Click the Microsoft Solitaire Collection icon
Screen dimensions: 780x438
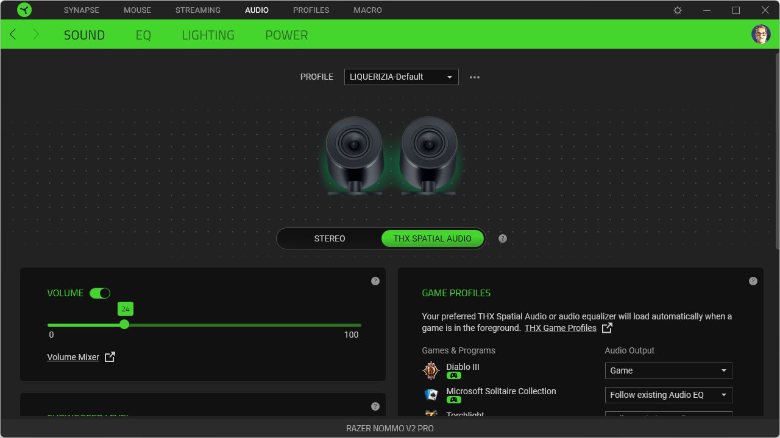[x=431, y=395]
